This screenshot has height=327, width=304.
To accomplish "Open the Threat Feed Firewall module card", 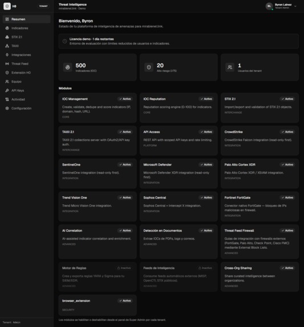I will [260, 242].
